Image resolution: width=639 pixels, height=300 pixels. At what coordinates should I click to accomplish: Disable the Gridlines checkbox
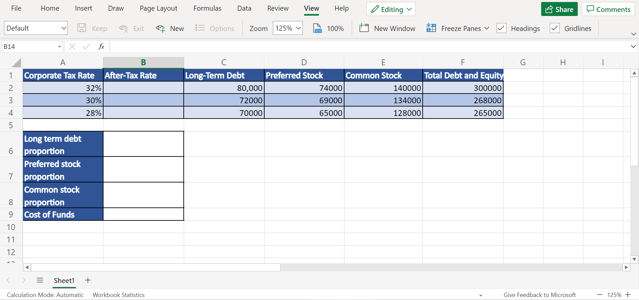pyautogui.click(x=554, y=28)
